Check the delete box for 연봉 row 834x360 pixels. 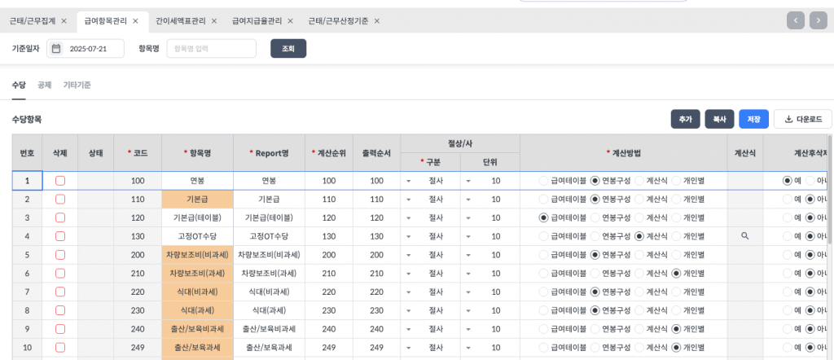pyautogui.click(x=60, y=181)
